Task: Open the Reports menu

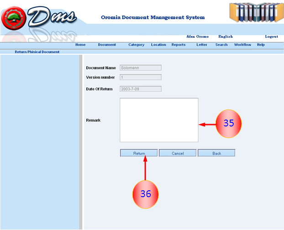Action: (179, 45)
